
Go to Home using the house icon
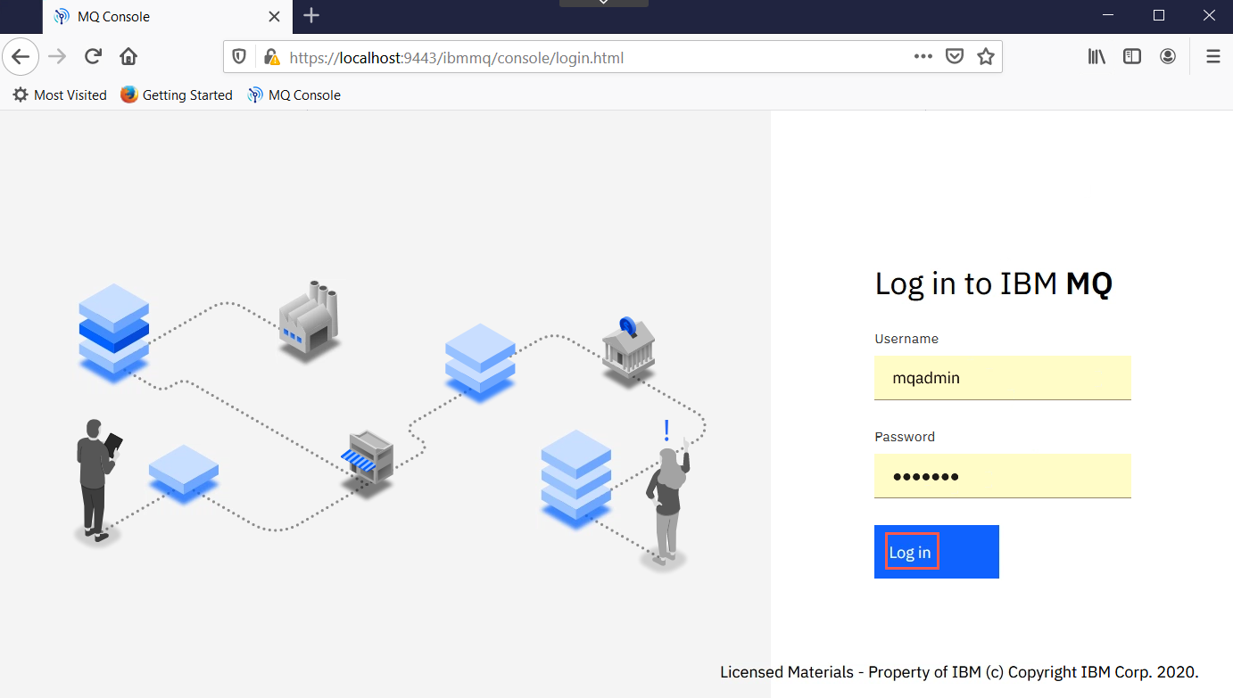pyautogui.click(x=128, y=57)
